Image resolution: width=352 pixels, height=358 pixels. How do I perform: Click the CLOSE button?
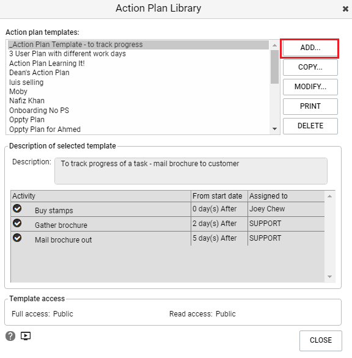click(321, 340)
